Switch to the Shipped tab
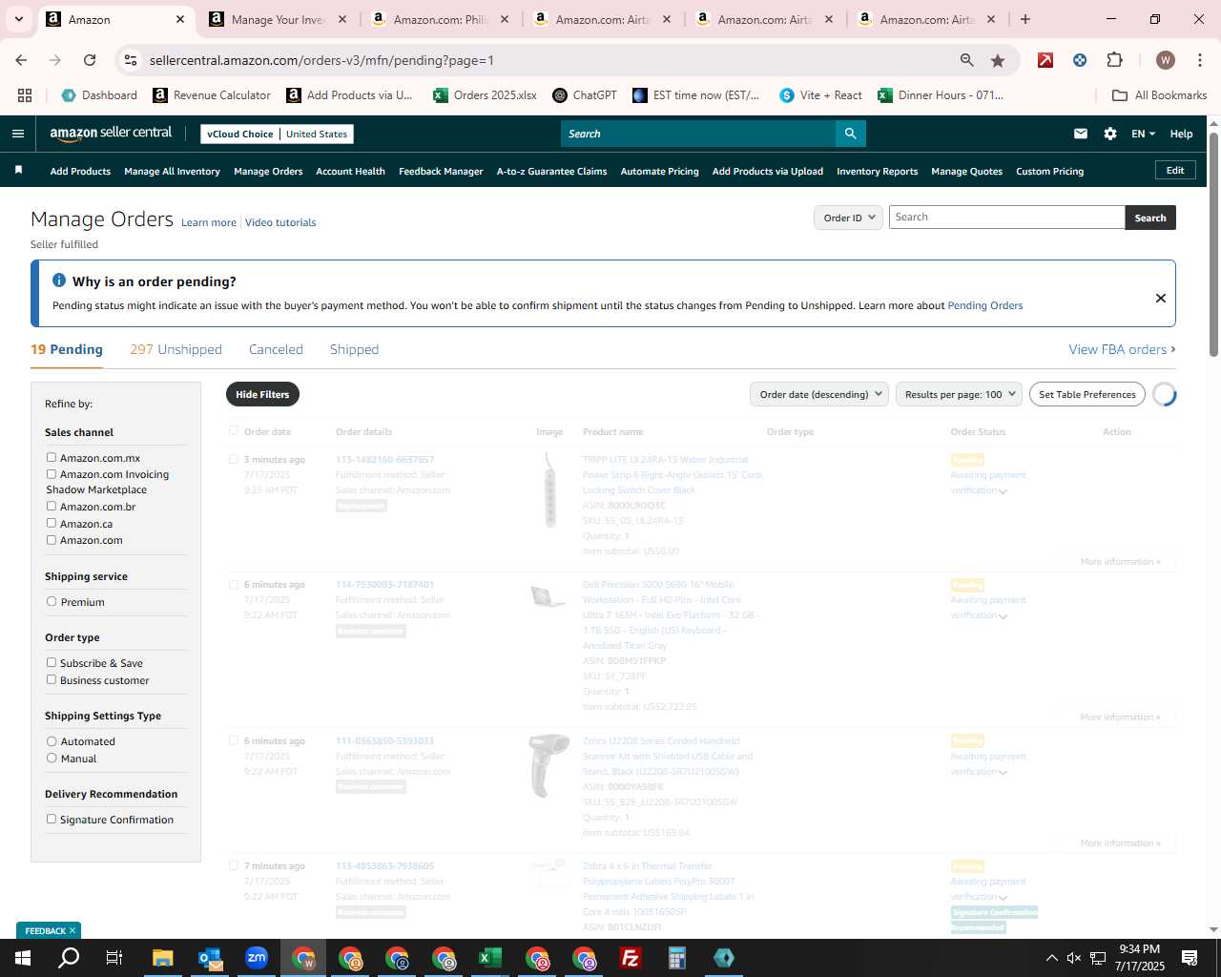The width and height of the screenshot is (1221, 977). tap(354, 349)
